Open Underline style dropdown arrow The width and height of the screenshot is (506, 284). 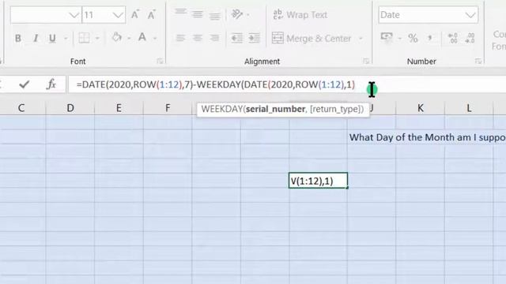pos(66,39)
